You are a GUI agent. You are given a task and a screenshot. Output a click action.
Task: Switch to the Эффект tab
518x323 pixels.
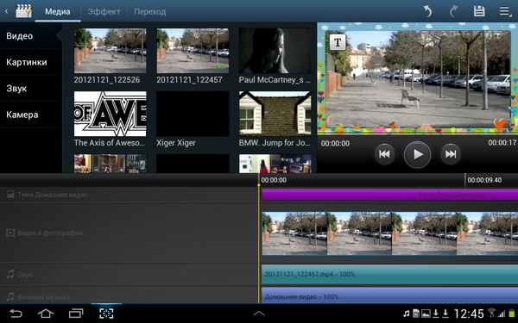(104, 11)
